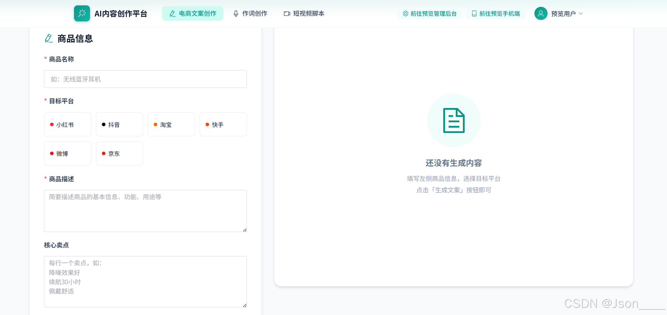The image size is (667, 315).
Task: Select the 淘宝 platform option
Action: (x=171, y=124)
